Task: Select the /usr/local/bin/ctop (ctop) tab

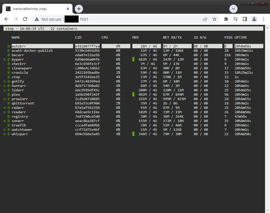Action: 37,9
